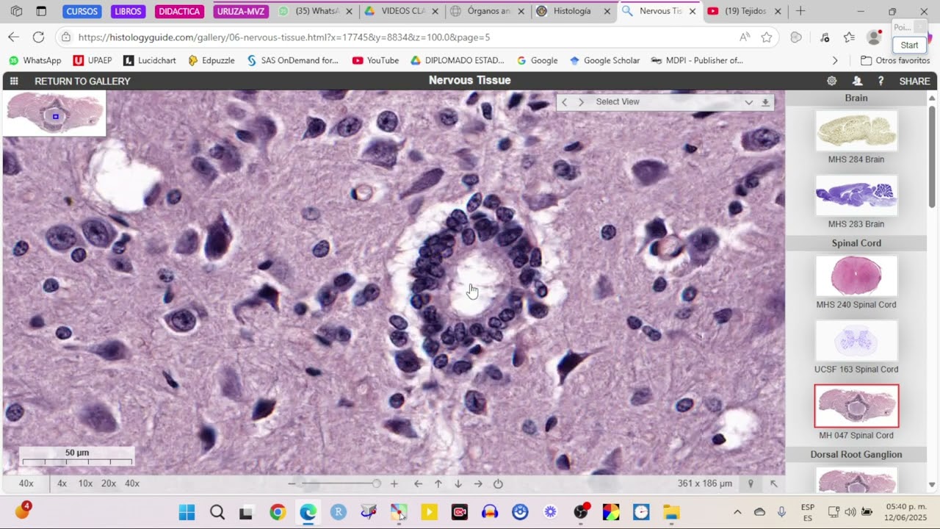The width and height of the screenshot is (940, 529).
Task: Go to next view in Select View bar
Action: click(x=581, y=102)
